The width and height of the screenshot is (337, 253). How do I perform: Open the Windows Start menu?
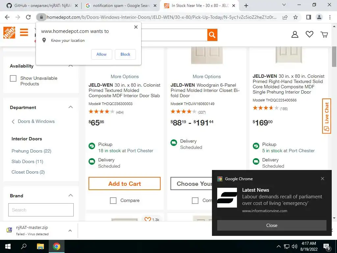(8, 246)
